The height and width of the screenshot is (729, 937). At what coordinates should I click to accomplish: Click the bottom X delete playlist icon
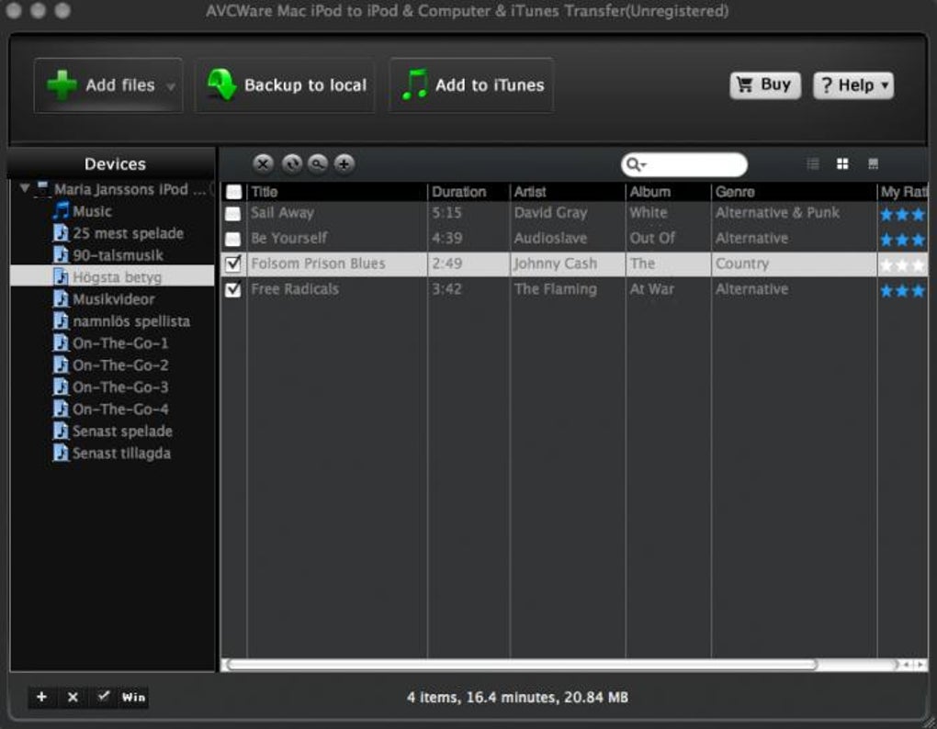[73, 697]
